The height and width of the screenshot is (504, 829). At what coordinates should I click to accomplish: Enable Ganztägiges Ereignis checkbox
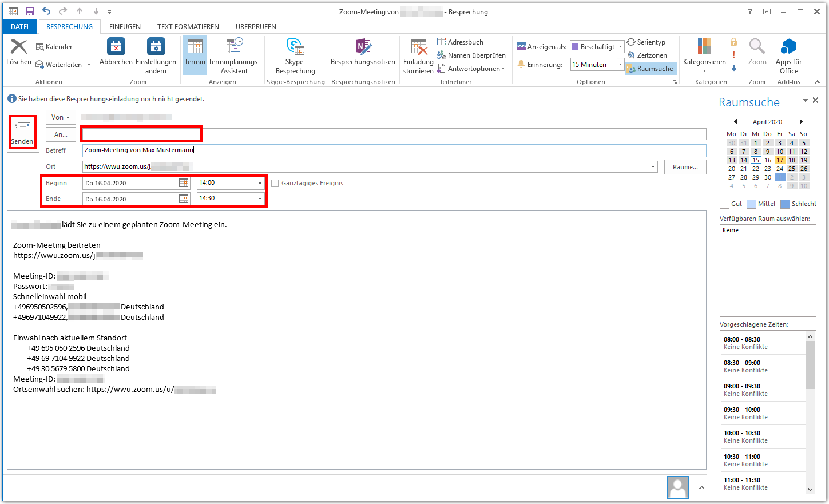275,184
